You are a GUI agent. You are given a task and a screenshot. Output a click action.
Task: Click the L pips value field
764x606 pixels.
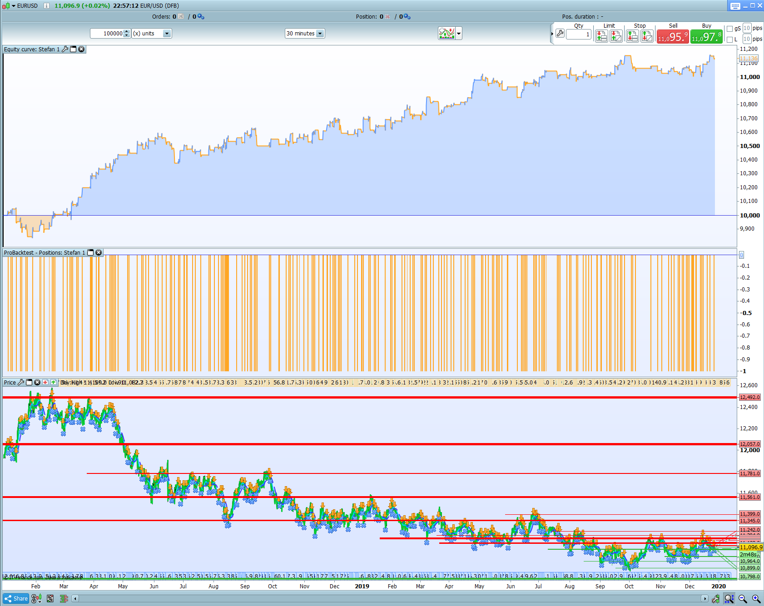747,39
